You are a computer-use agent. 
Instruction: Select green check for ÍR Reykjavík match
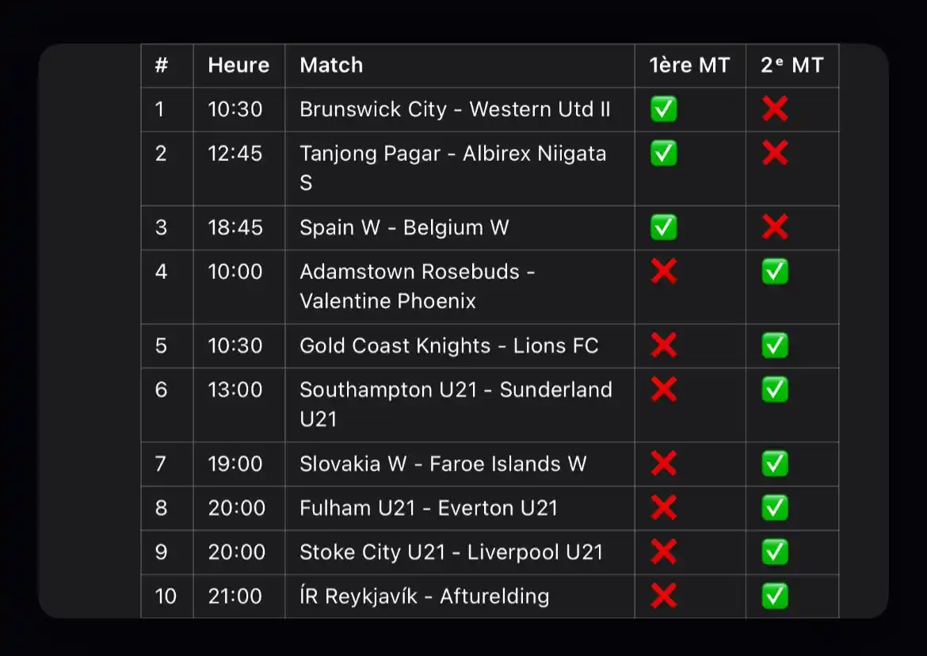coord(774,596)
